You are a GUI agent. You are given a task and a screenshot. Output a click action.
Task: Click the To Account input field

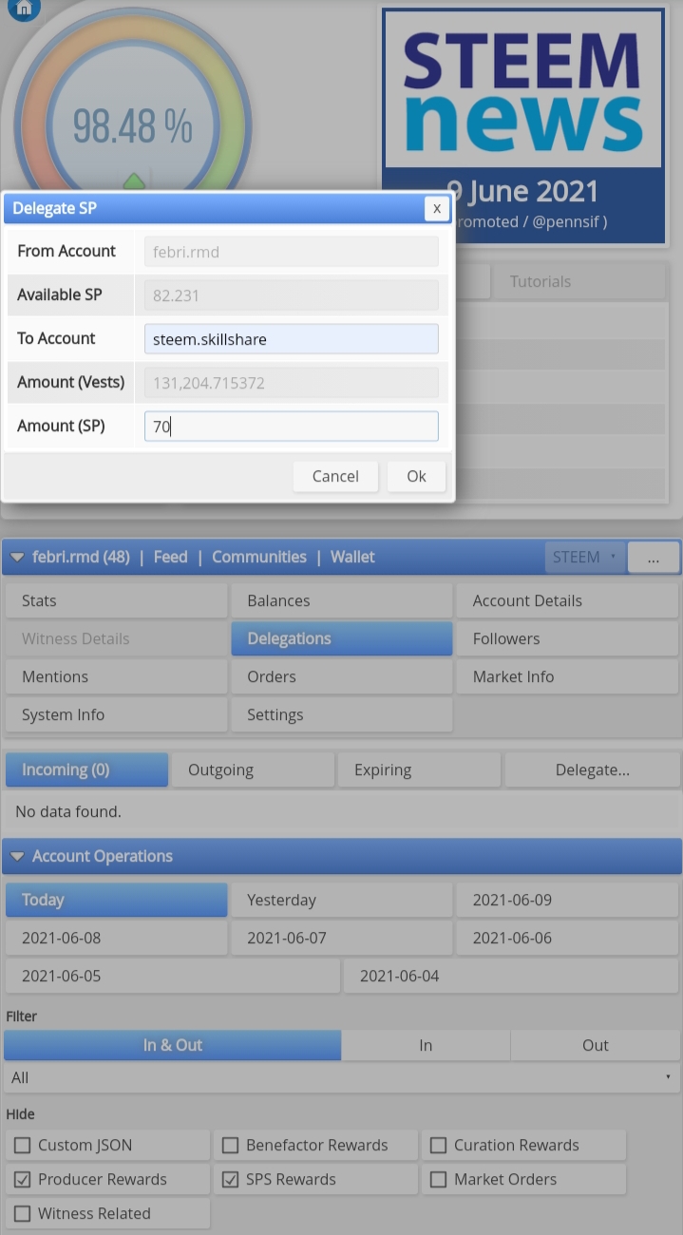(x=292, y=339)
